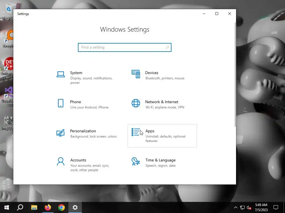
Task: Open the Apps list icon
Action: tap(136, 132)
